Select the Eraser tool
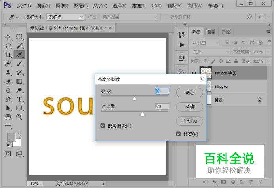Screen dimensions: 274x188 point(8,82)
